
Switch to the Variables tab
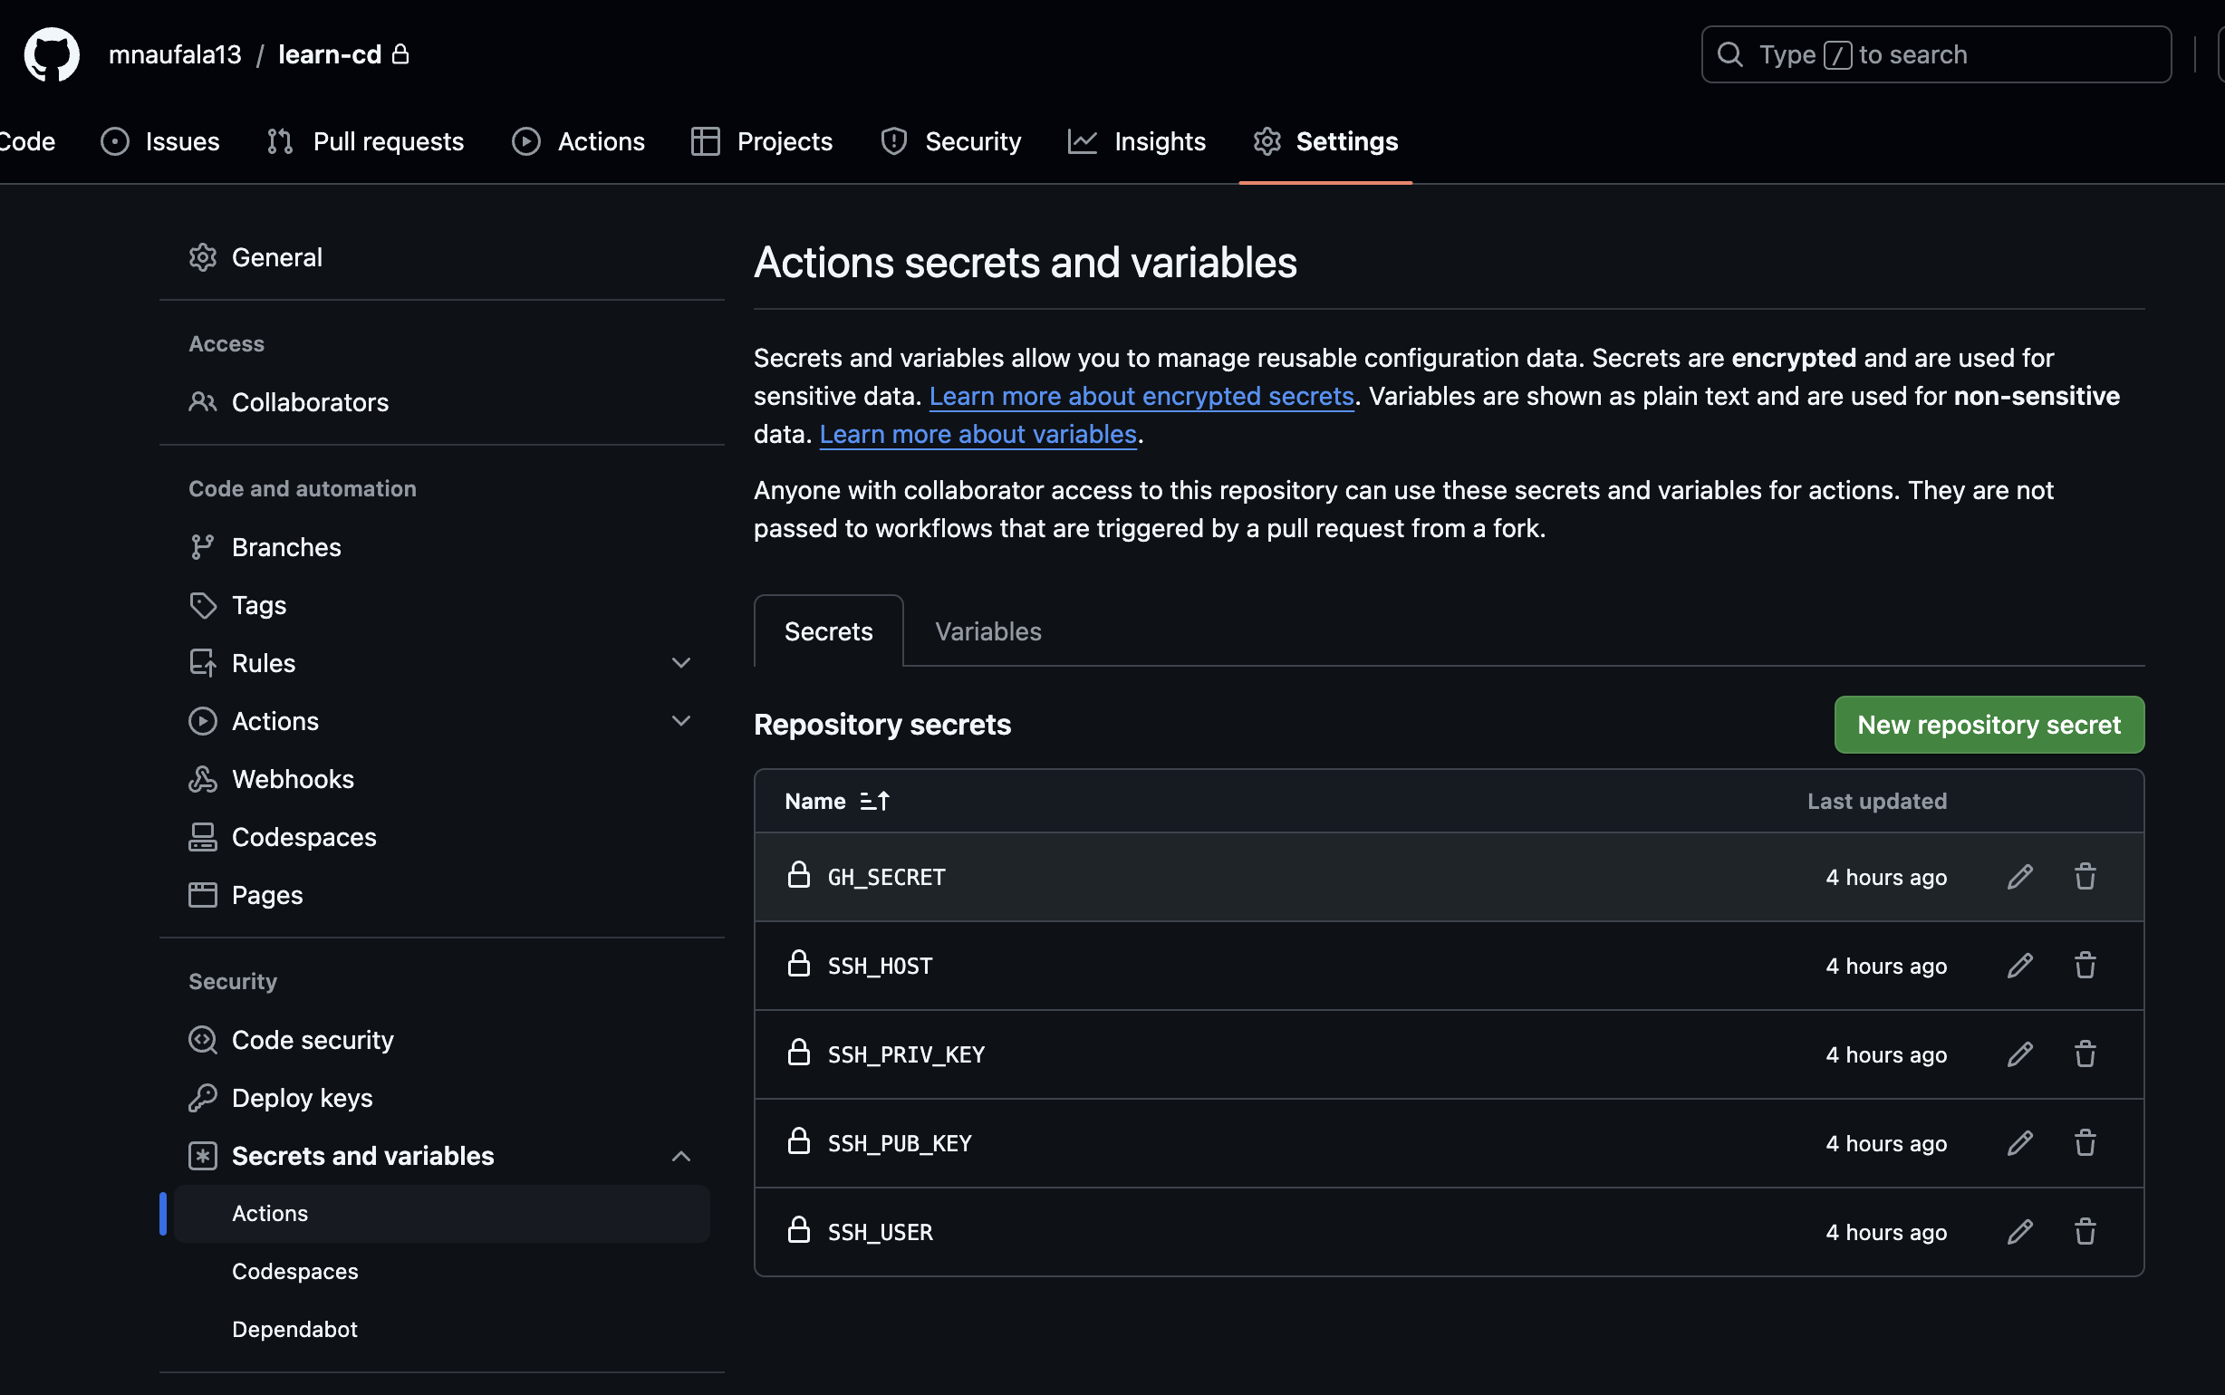click(987, 631)
